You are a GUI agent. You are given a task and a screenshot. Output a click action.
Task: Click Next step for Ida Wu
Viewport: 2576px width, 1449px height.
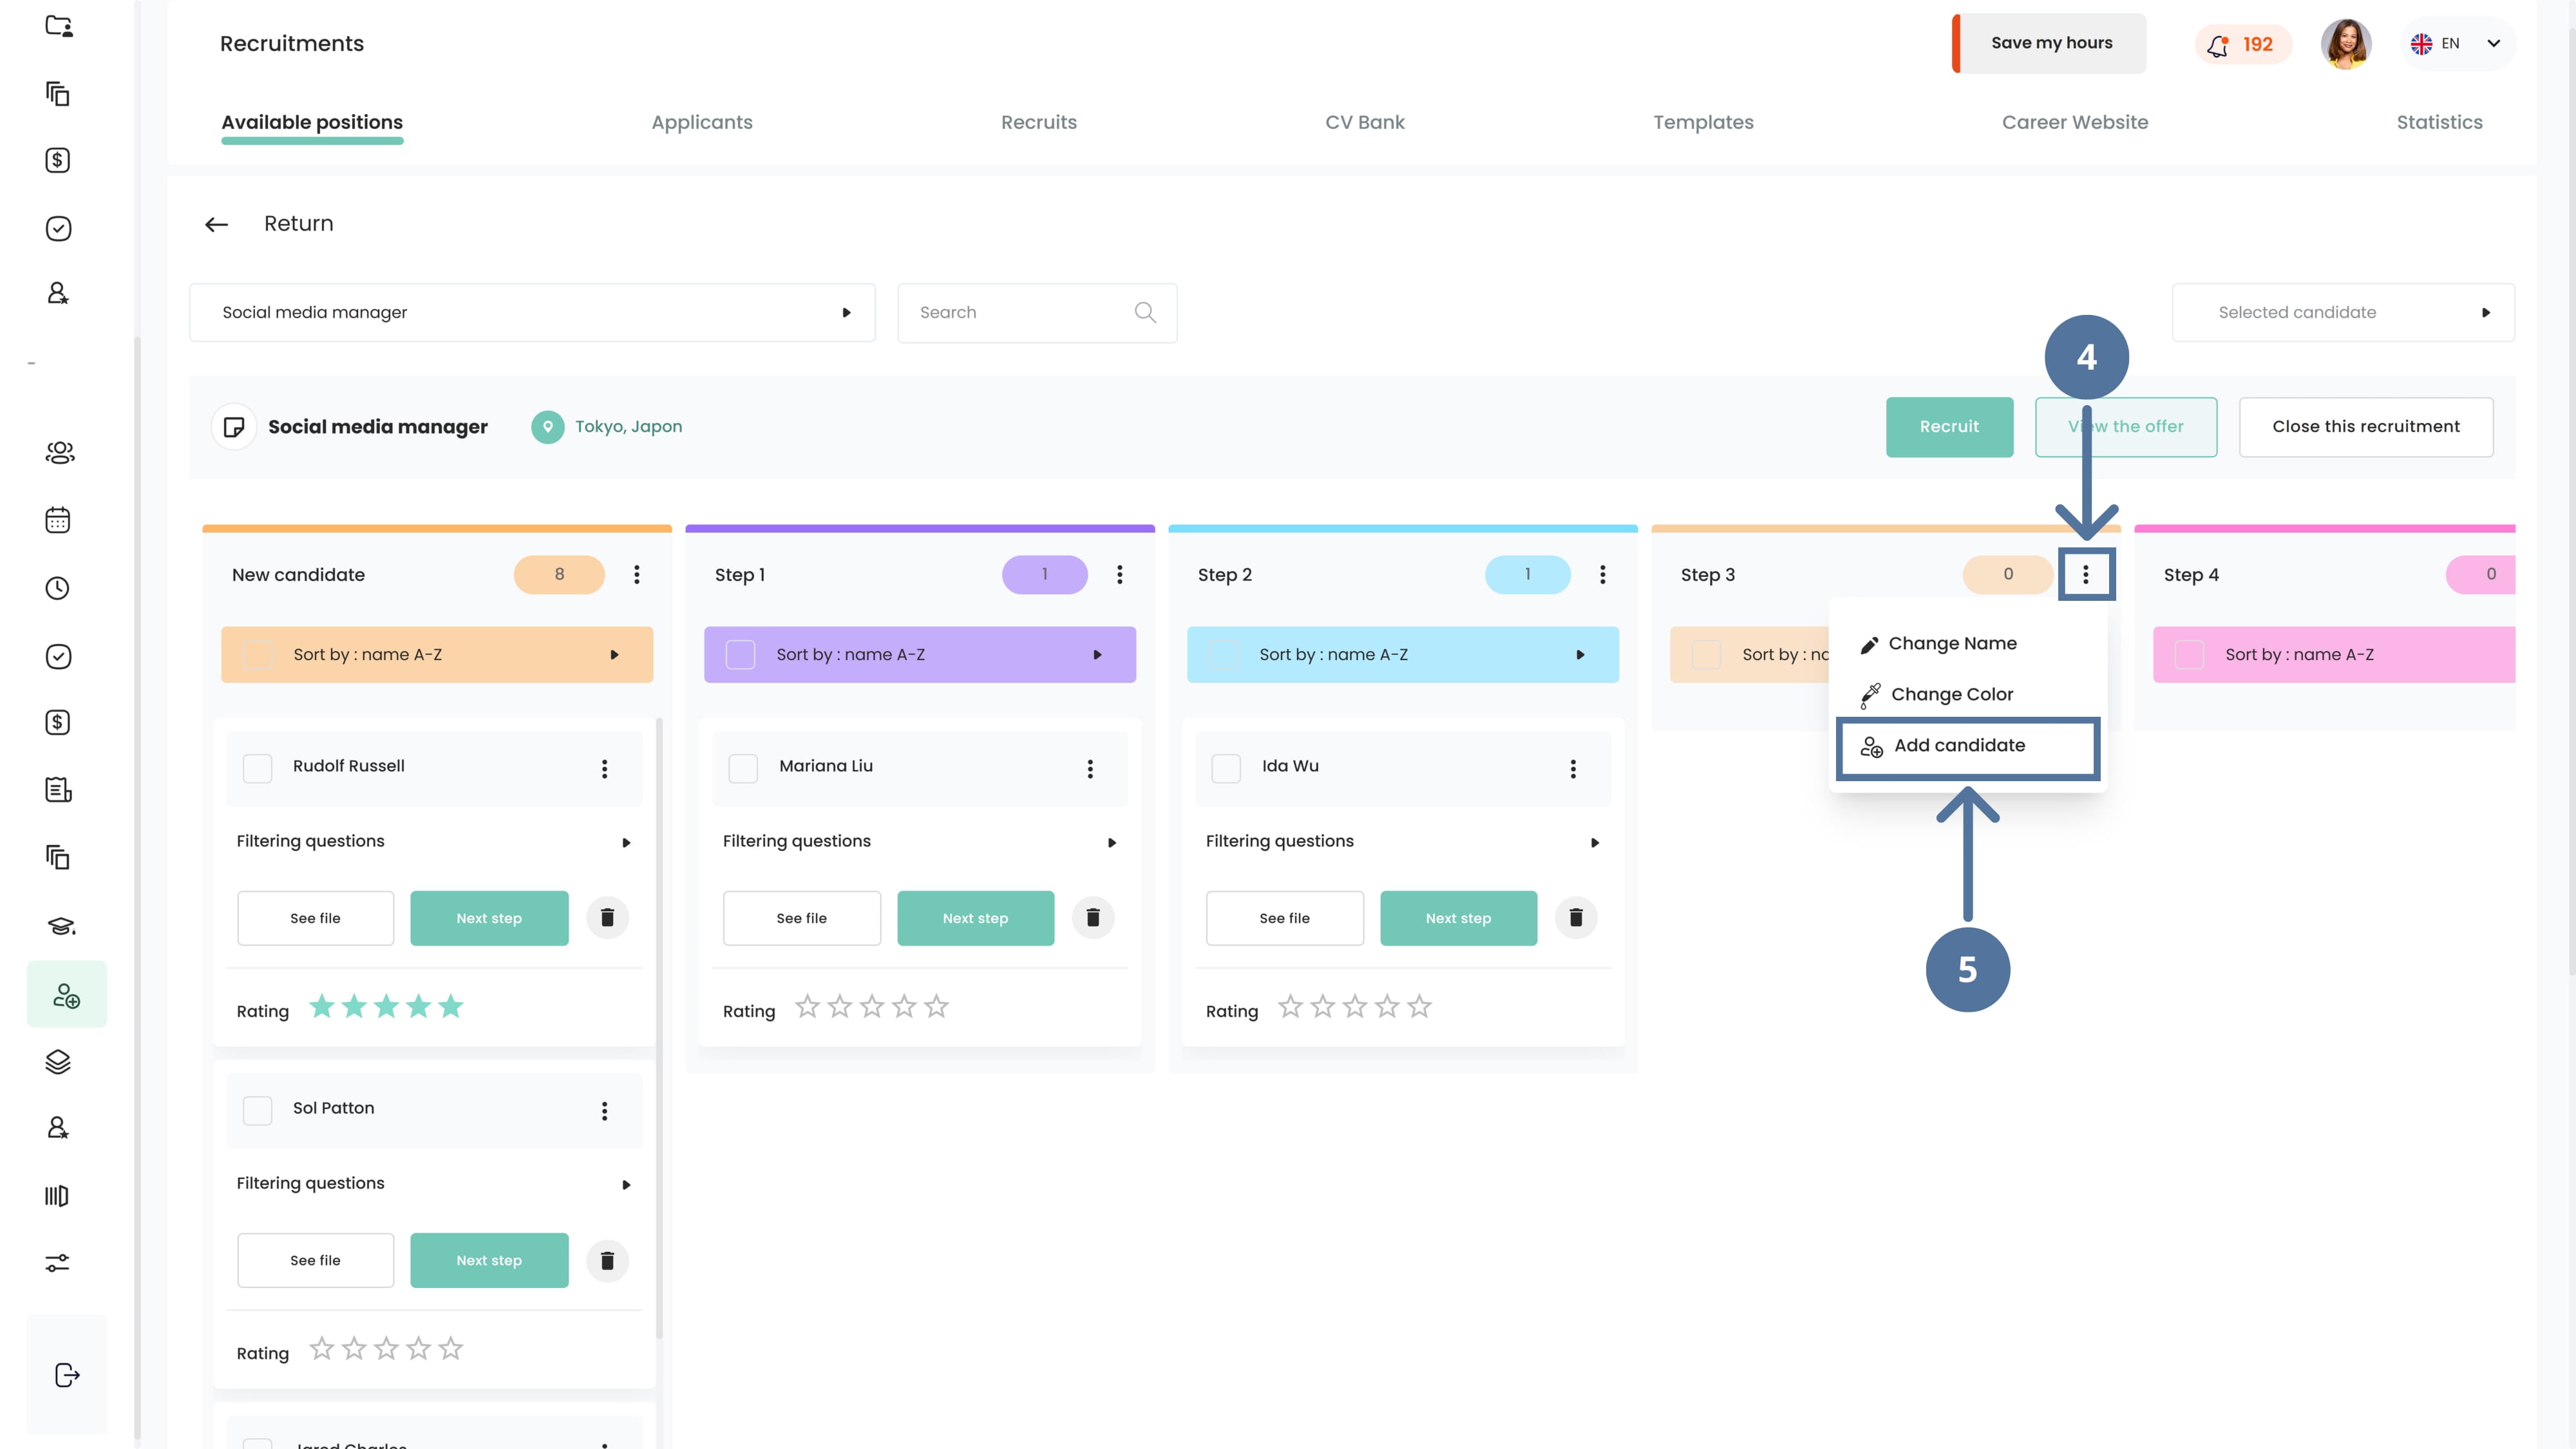coord(1458,918)
